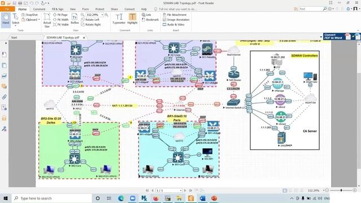361x203 pixels.
Task: Open the Connect ribbon tab
Action: pos(129,9)
